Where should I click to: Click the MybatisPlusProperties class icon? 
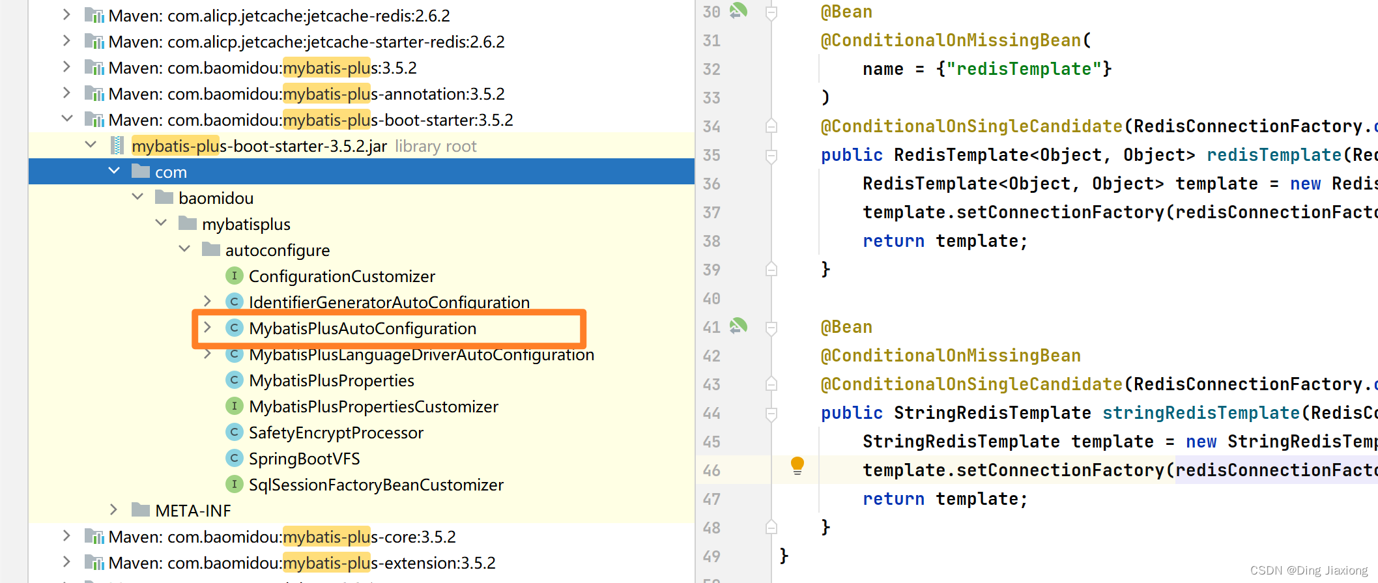(235, 380)
